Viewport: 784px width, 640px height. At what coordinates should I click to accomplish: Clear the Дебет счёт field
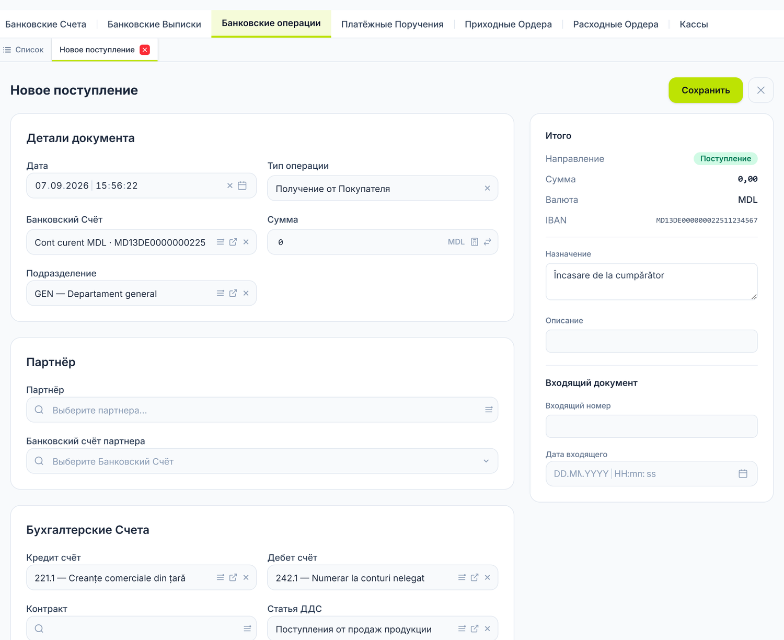point(487,577)
